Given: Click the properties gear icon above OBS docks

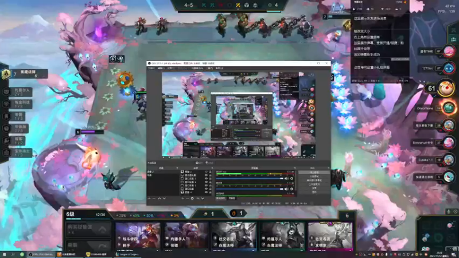Looking at the screenshot, I should click(x=197, y=163).
